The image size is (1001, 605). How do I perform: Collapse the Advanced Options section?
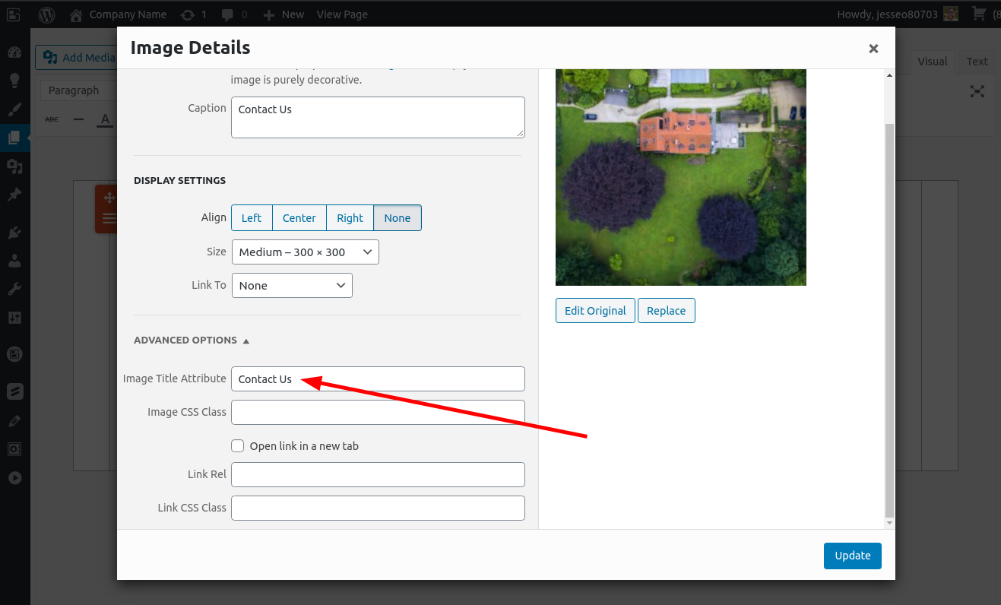click(192, 340)
